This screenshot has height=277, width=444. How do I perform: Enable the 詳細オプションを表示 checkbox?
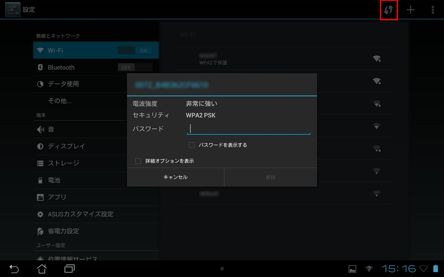pyautogui.click(x=138, y=161)
